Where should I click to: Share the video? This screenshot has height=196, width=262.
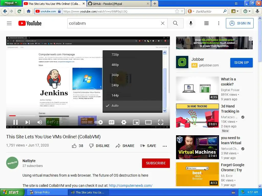coord(125,146)
